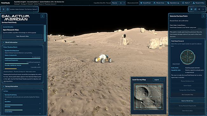This screenshot has width=207, height=116.
Task: Click the Stellar Components progress bar
Action: tap(23, 59)
